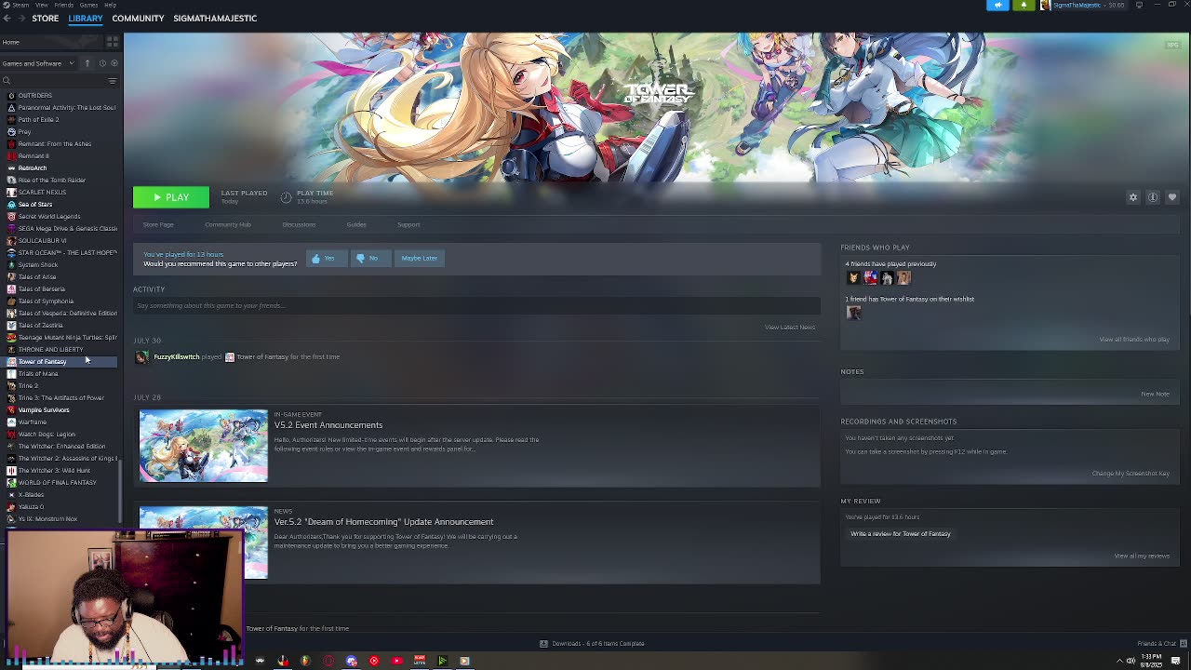Open the Friends menu

tap(65, 5)
